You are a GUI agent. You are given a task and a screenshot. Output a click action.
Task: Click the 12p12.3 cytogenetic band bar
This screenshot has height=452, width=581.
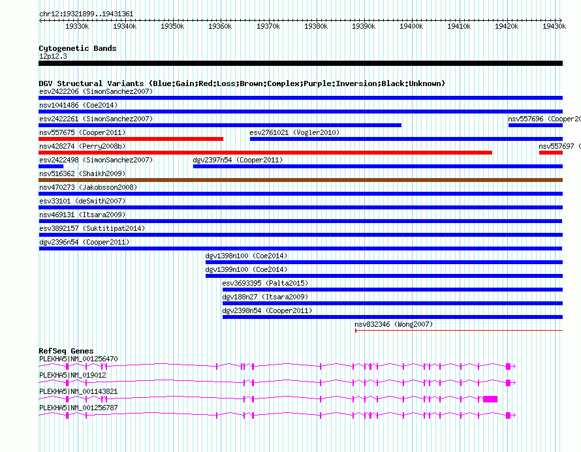tap(300, 63)
